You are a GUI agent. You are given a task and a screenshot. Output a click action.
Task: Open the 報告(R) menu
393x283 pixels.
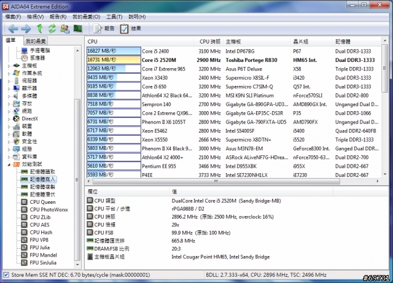pos(58,17)
